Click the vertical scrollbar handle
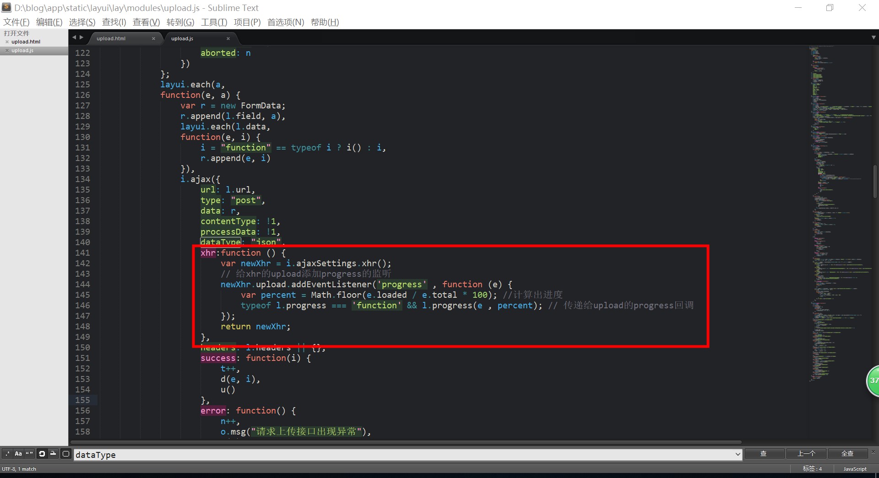 [x=875, y=182]
